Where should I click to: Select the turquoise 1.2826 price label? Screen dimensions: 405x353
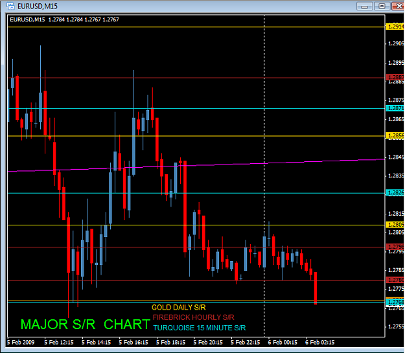point(395,192)
